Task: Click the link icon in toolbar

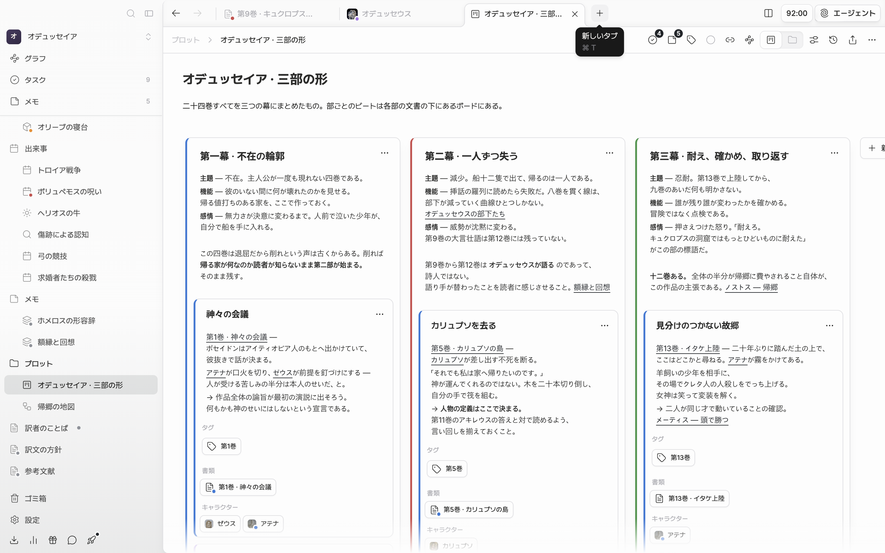Action: coord(730,40)
